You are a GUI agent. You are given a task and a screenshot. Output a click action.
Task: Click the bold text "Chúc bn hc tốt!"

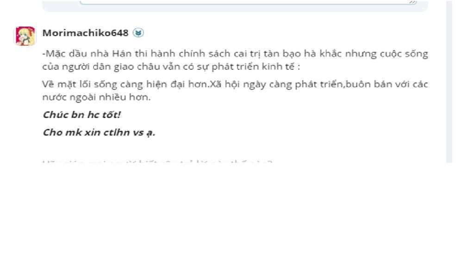pyautogui.click(x=81, y=115)
